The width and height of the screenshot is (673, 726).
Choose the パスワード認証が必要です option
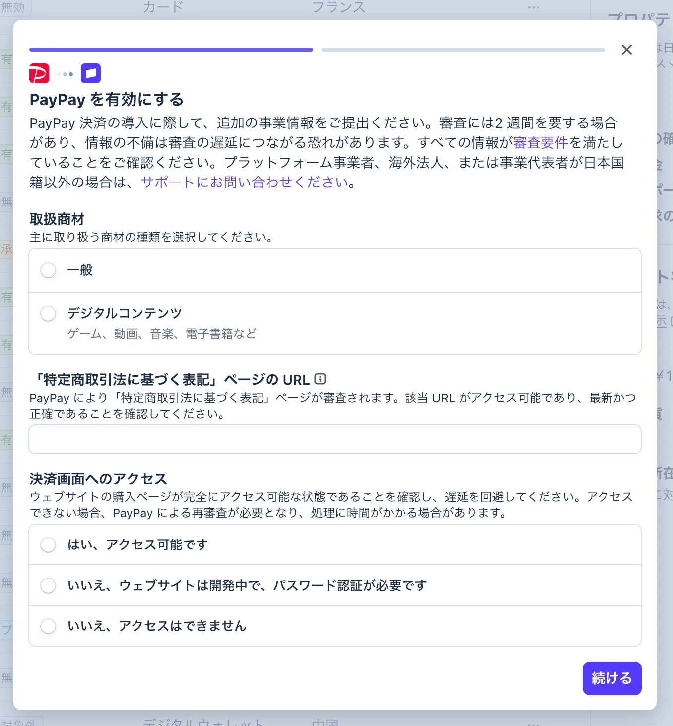pos(48,585)
